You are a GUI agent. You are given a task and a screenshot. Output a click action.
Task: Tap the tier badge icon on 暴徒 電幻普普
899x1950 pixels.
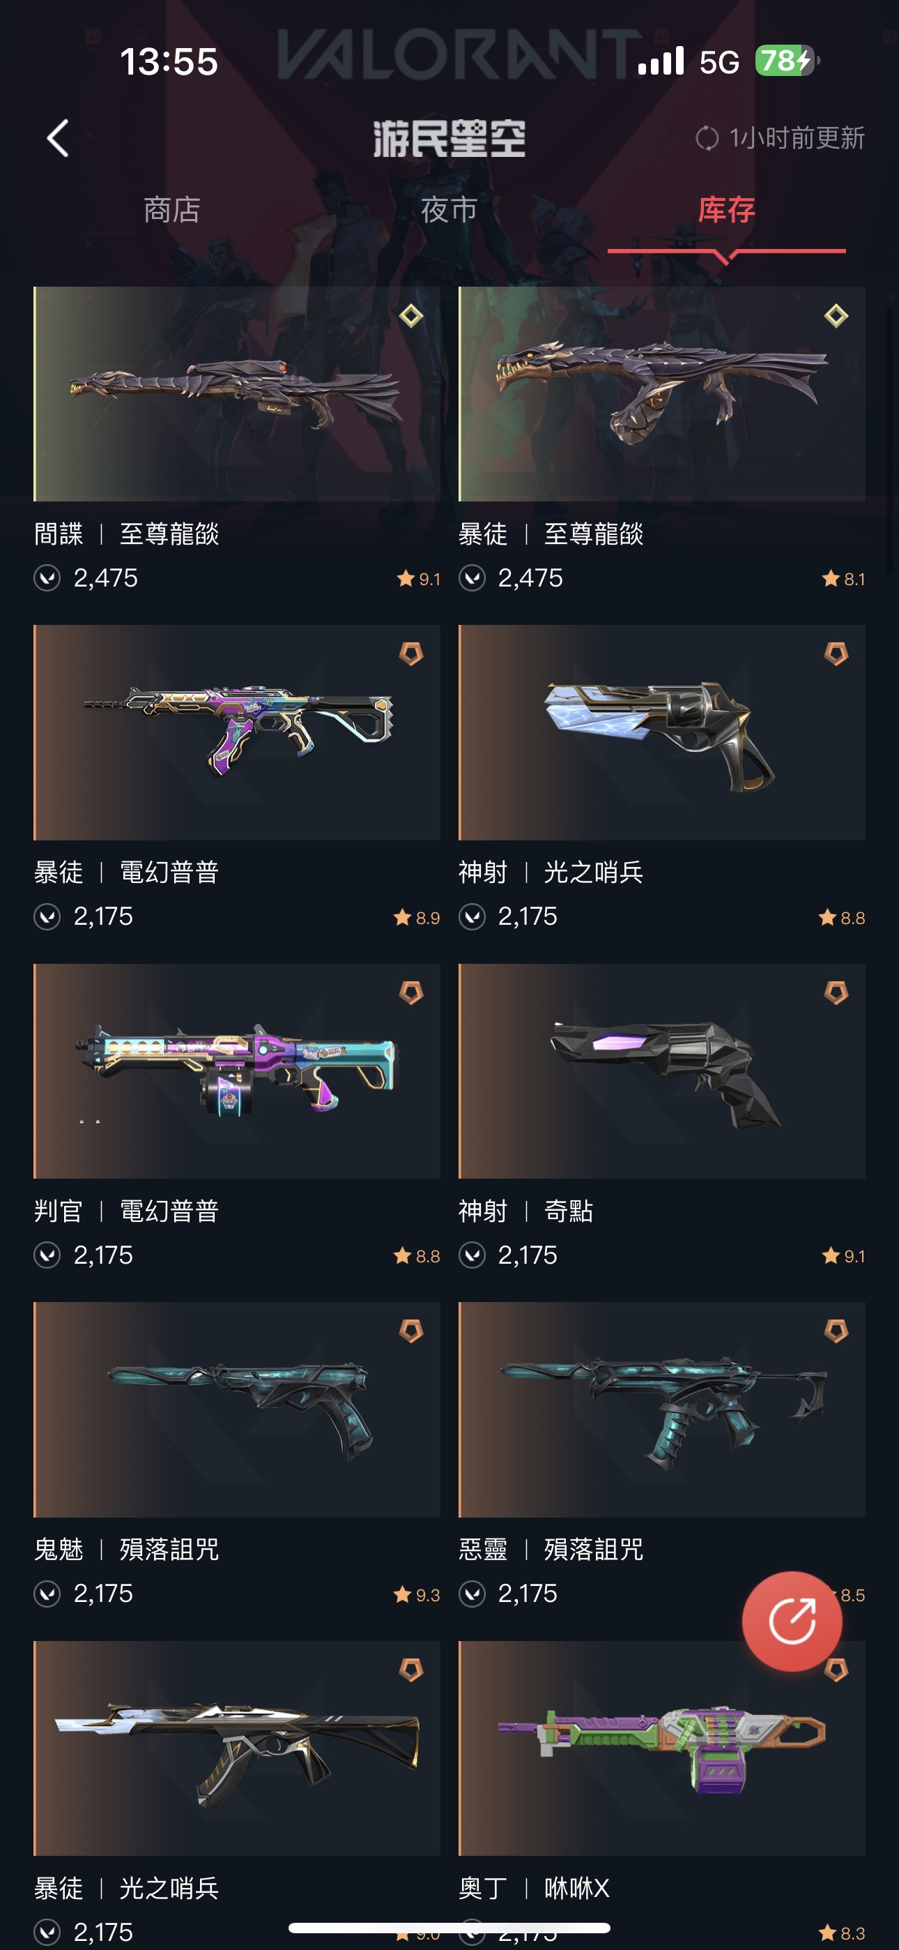[411, 653]
